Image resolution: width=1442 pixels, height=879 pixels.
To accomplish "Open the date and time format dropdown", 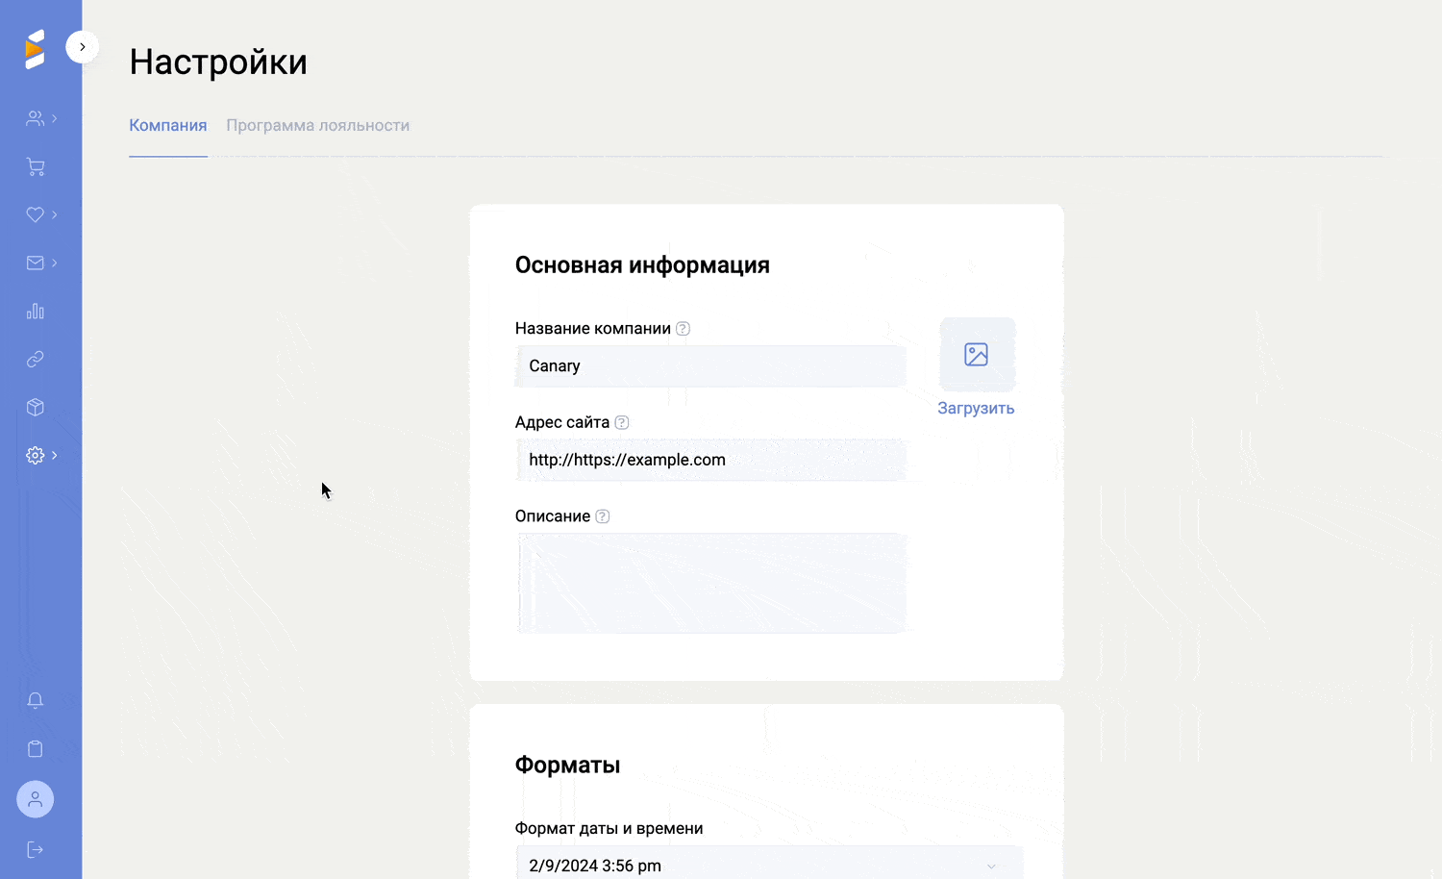I will tap(769, 866).
